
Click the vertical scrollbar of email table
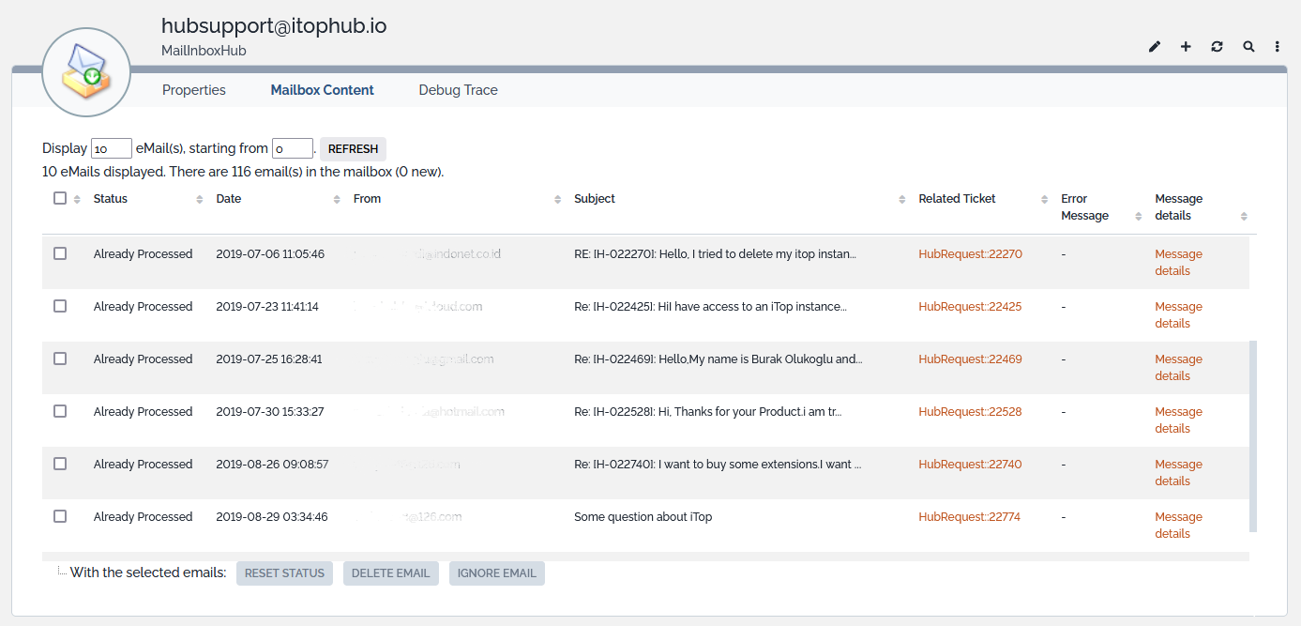1252,436
